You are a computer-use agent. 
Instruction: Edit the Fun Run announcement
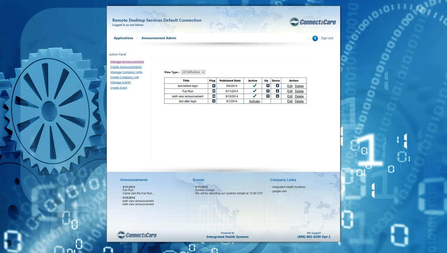coord(290,91)
